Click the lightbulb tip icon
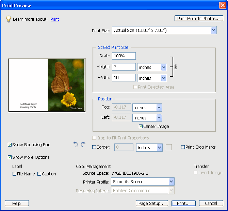Screen dimensions: 228x211 9,19
